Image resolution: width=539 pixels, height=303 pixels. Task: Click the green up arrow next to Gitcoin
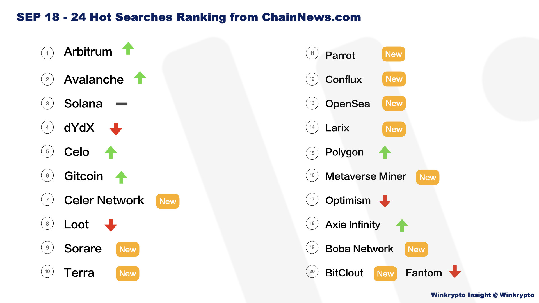[x=121, y=177]
